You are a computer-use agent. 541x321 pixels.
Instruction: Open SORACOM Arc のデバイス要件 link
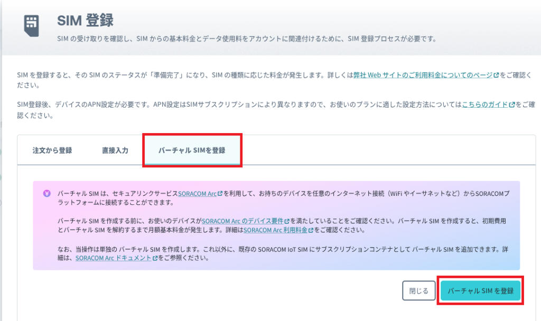[242, 220]
